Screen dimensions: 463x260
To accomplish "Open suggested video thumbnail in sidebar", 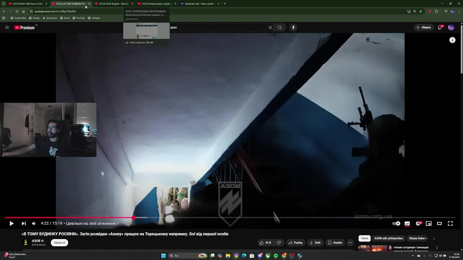I will (375, 248).
